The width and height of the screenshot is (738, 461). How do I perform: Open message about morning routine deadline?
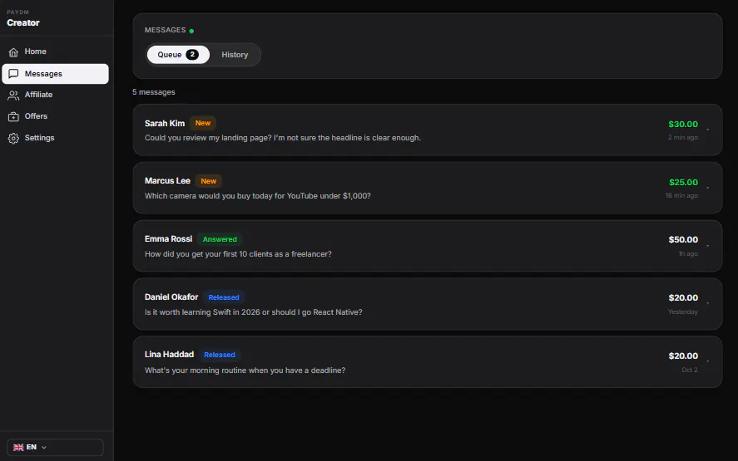(245, 370)
